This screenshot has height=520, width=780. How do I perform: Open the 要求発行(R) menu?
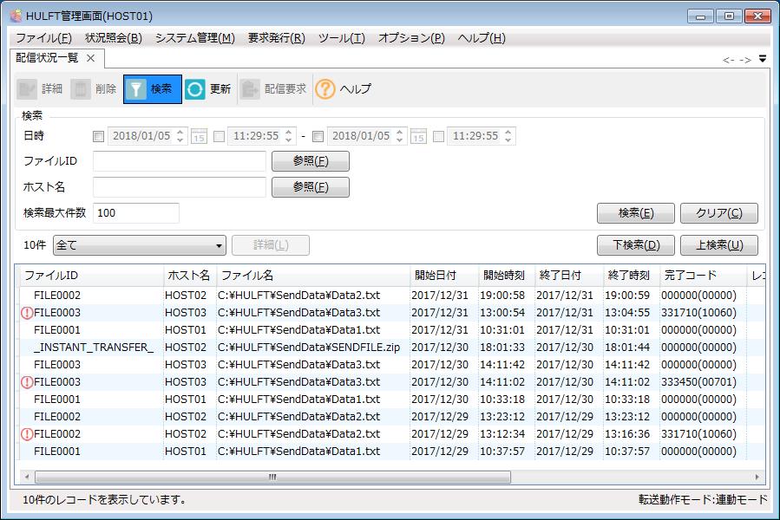[x=277, y=38]
